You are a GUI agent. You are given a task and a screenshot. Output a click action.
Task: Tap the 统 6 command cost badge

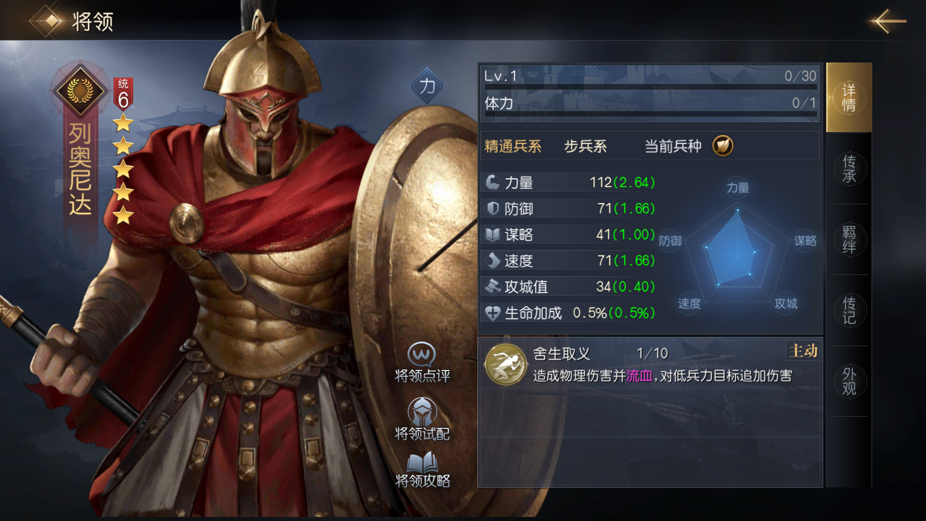pos(123,94)
